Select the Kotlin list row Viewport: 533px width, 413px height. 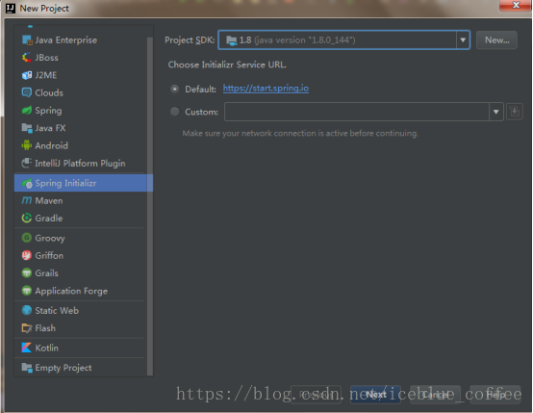pos(81,348)
